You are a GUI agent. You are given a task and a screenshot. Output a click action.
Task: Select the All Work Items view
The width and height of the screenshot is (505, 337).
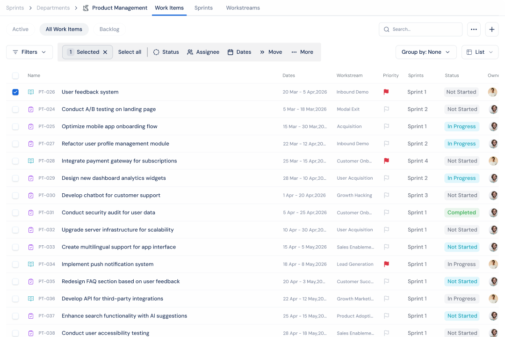click(x=64, y=29)
